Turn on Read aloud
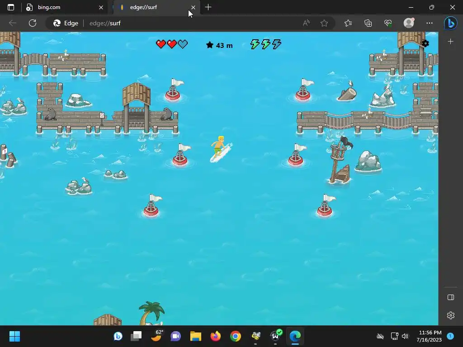The width and height of the screenshot is (463, 347). [x=306, y=23]
